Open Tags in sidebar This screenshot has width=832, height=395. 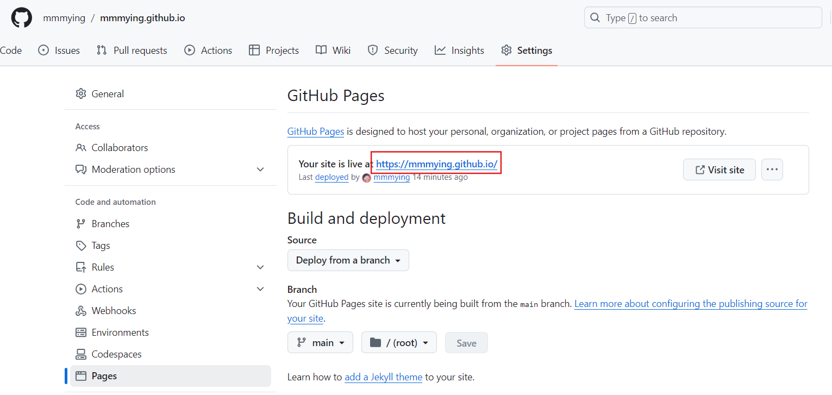click(x=171, y=246)
